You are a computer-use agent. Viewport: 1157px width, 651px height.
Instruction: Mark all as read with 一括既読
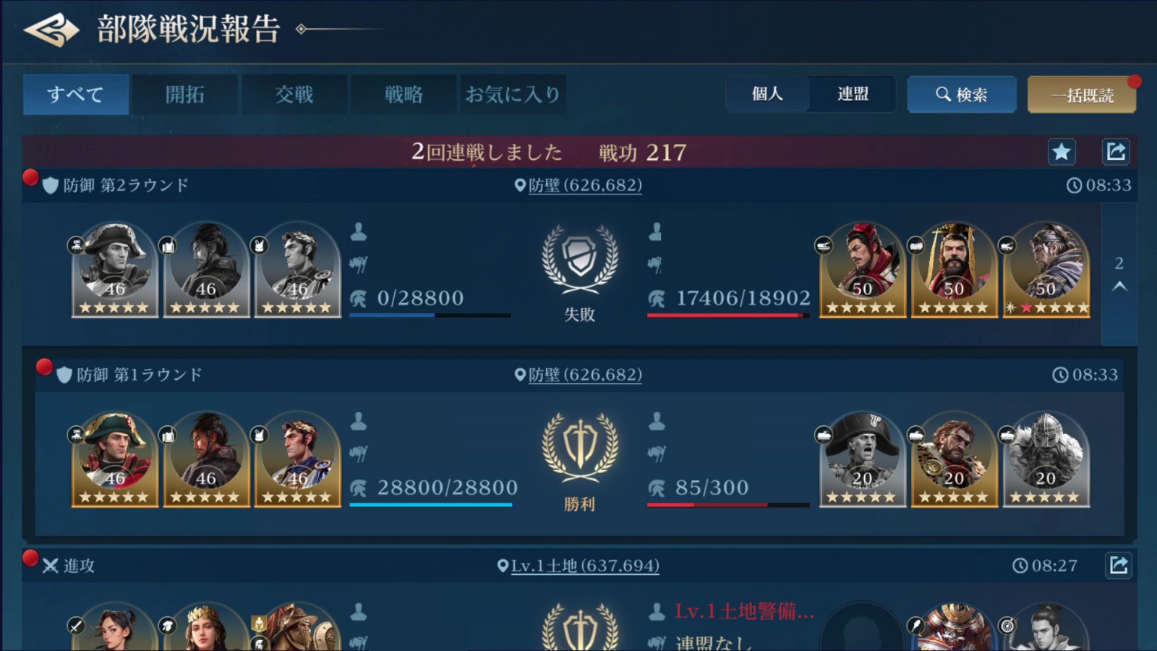coord(1082,95)
